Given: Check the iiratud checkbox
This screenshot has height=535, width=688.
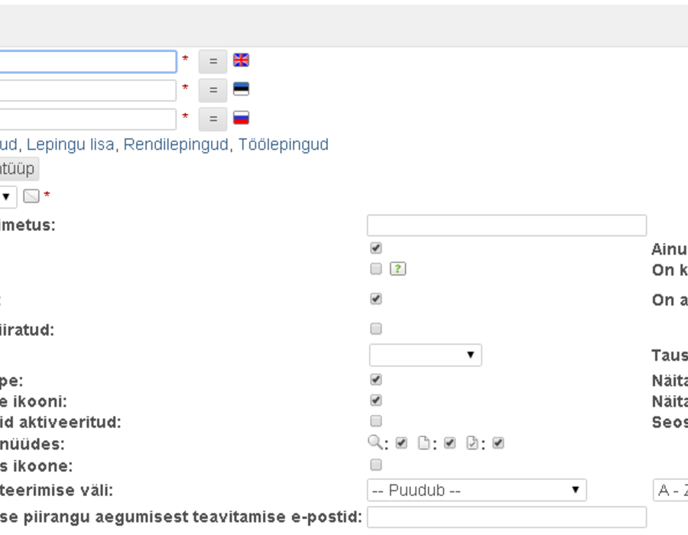Looking at the screenshot, I should (x=376, y=329).
